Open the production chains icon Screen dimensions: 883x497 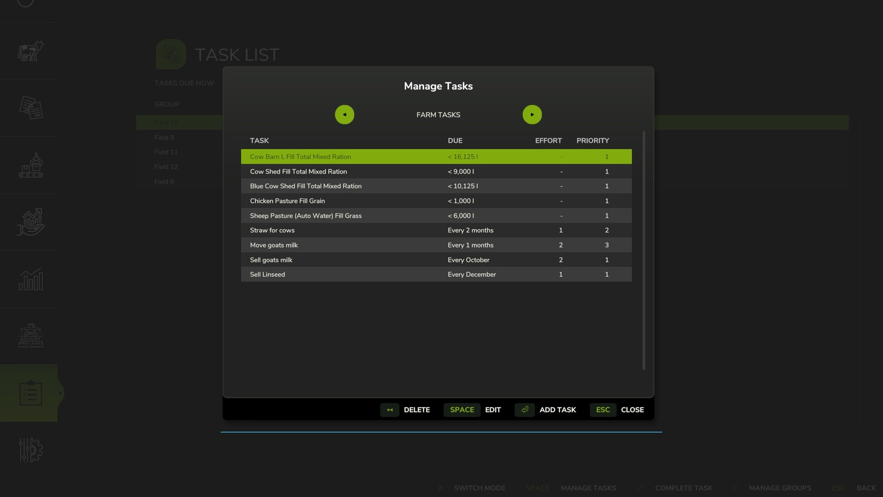point(30,165)
